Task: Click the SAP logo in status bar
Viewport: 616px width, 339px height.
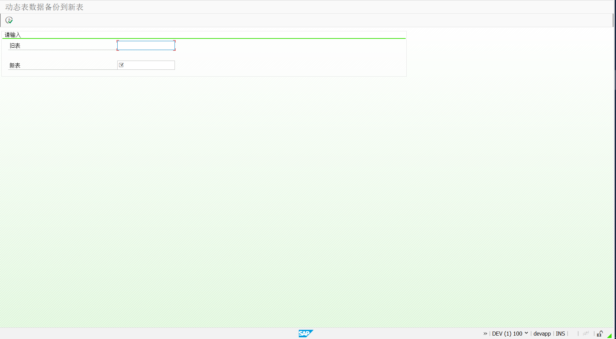Action: (306, 334)
